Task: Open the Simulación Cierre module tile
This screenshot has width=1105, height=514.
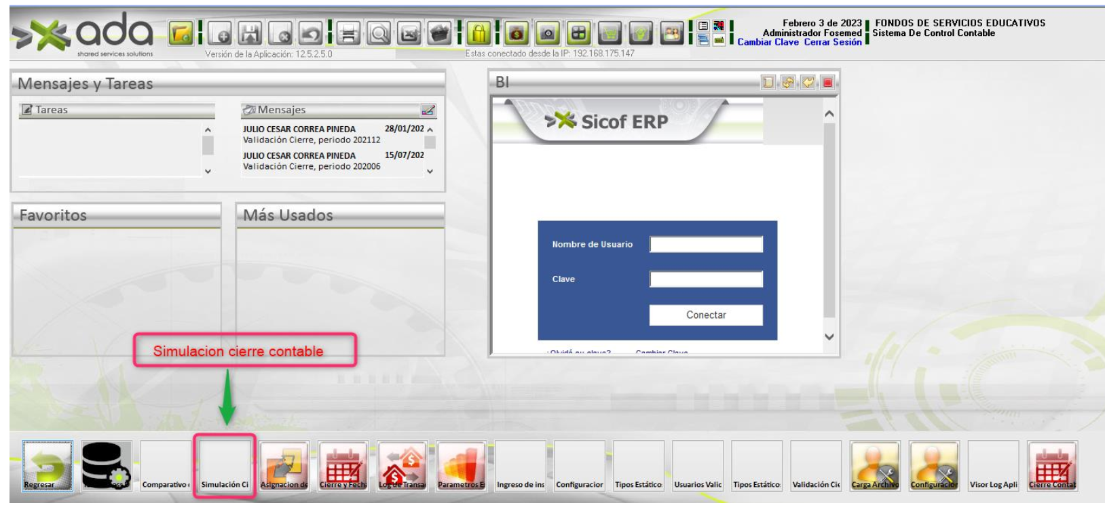Action: pyautogui.click(x=225, y=467)
